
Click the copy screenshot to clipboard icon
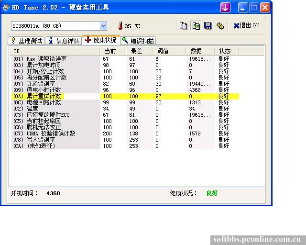pyautogui.click(x=196, y=25)
